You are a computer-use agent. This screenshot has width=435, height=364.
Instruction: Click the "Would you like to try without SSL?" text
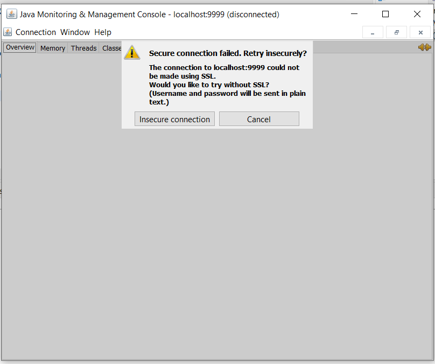(x=209, y=85)
